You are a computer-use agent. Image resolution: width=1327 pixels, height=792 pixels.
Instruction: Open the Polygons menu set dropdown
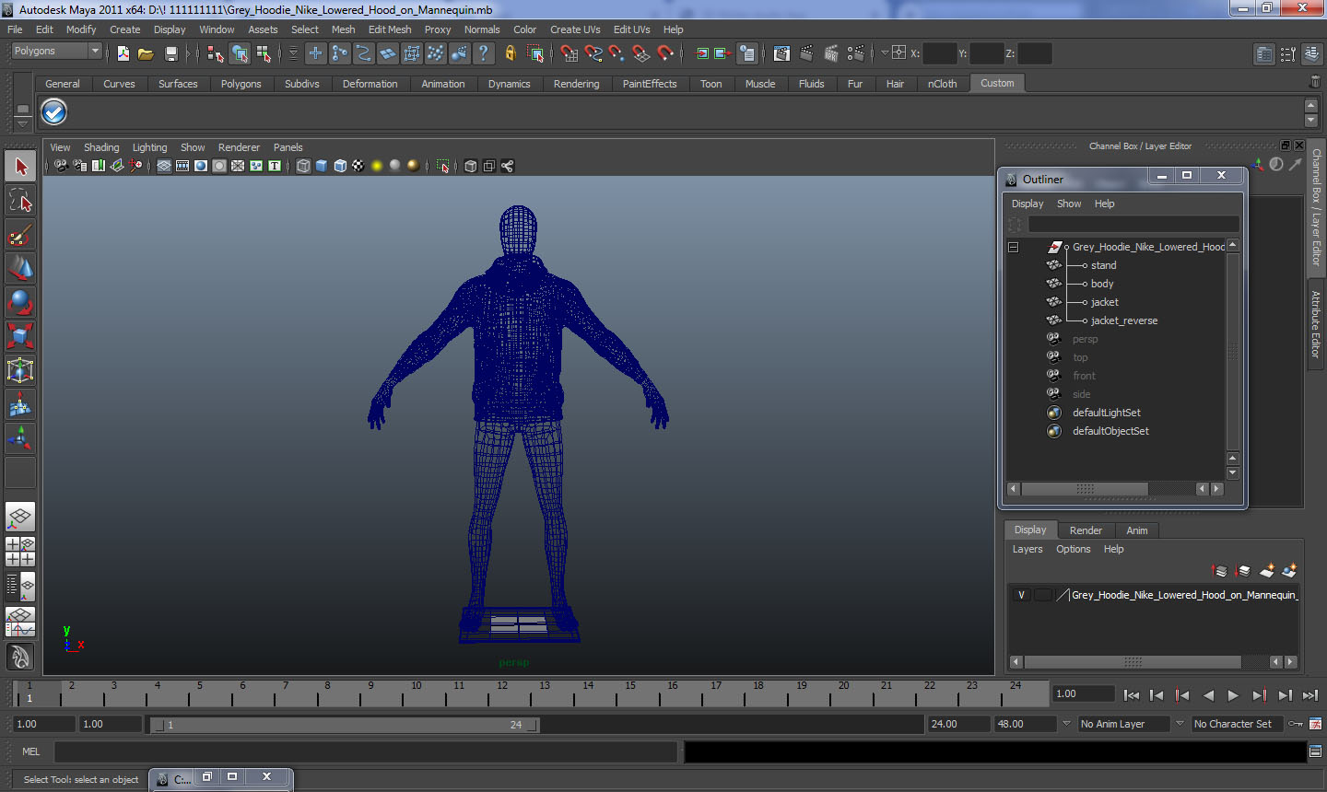pyautogui.click(x=55, y=51)
